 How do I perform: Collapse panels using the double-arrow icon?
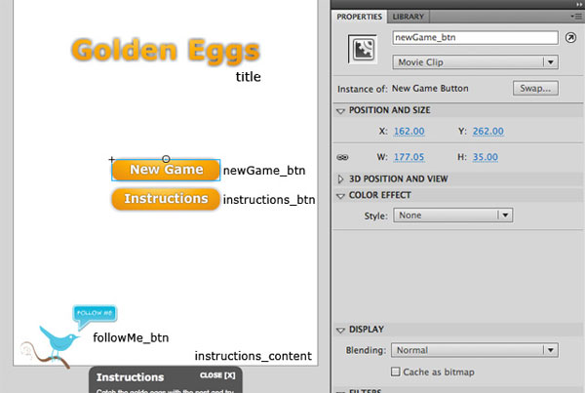point(579,4)
